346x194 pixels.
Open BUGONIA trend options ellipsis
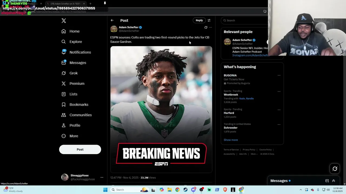coord(279,75)
